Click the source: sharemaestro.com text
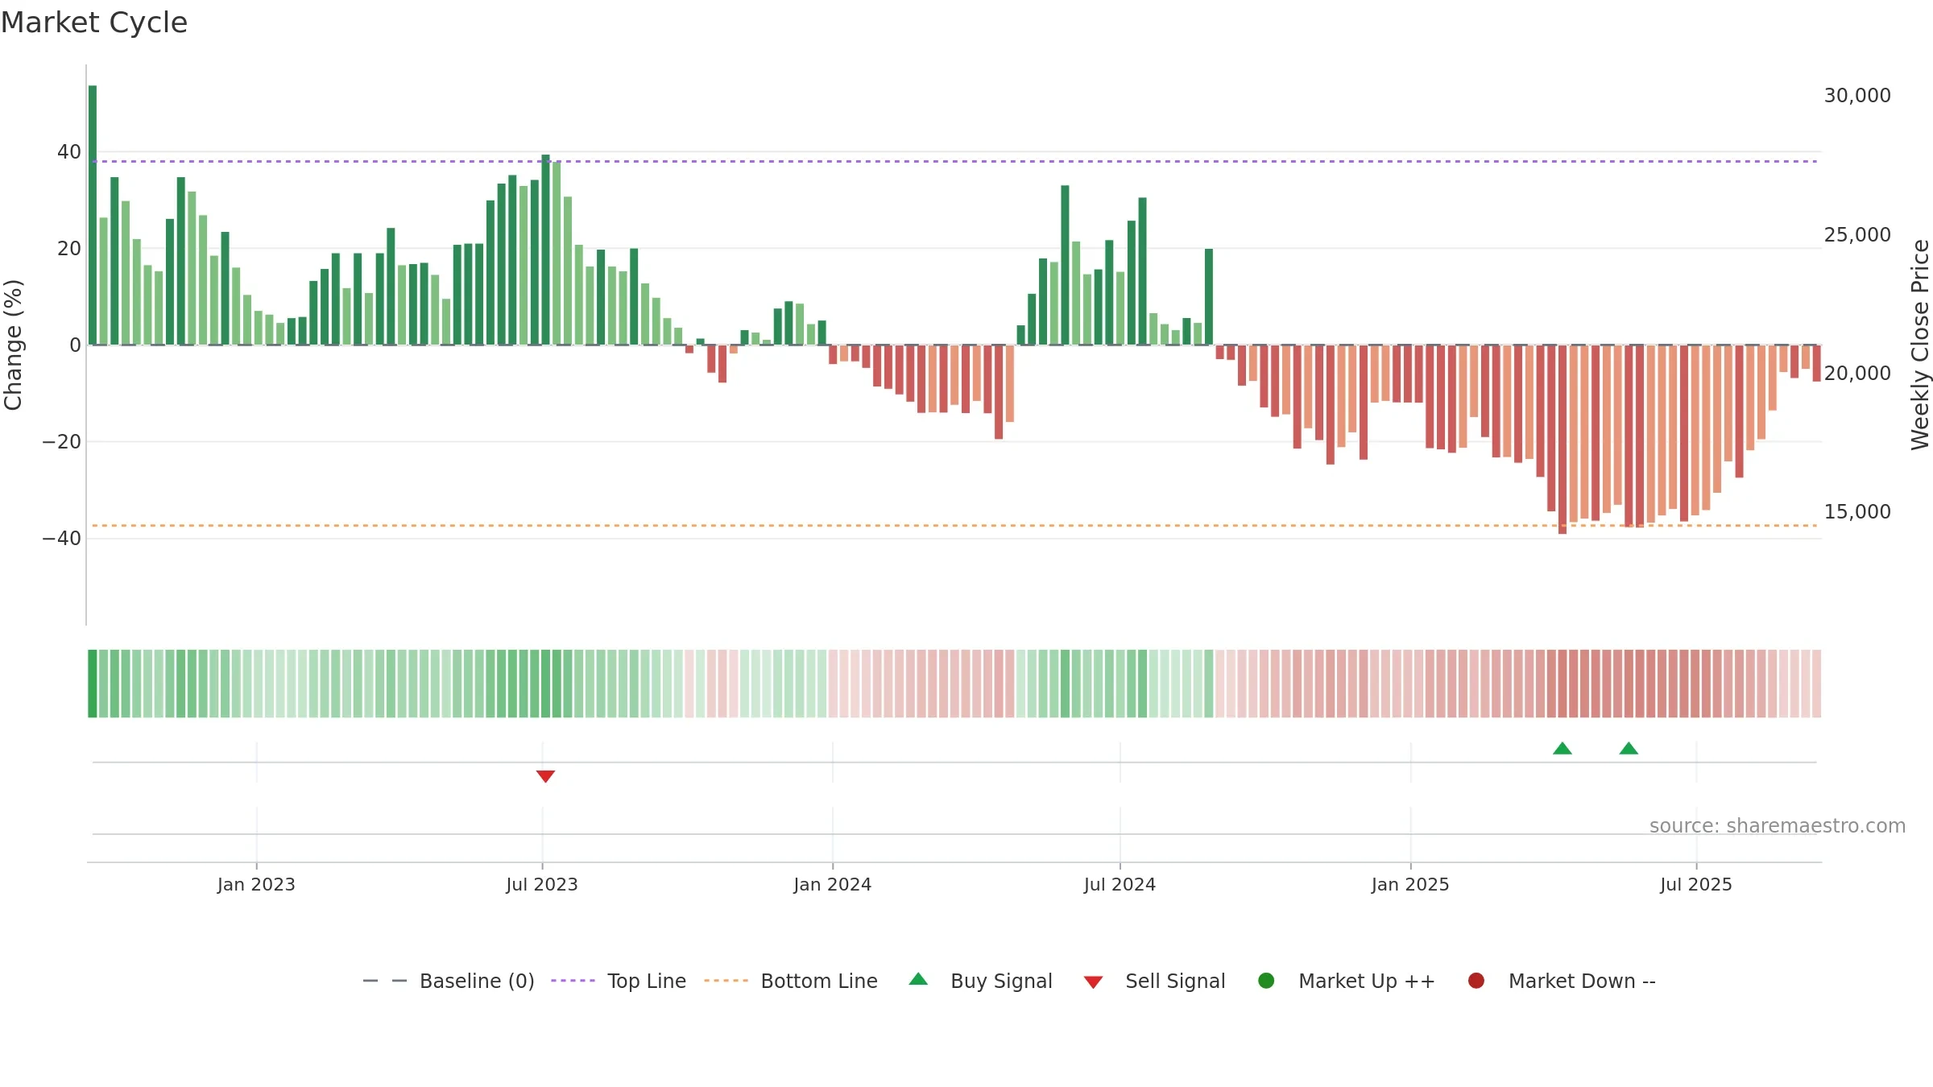Image resolution: width=1933 pixels, height=1087 pixels. point(1778,825)
